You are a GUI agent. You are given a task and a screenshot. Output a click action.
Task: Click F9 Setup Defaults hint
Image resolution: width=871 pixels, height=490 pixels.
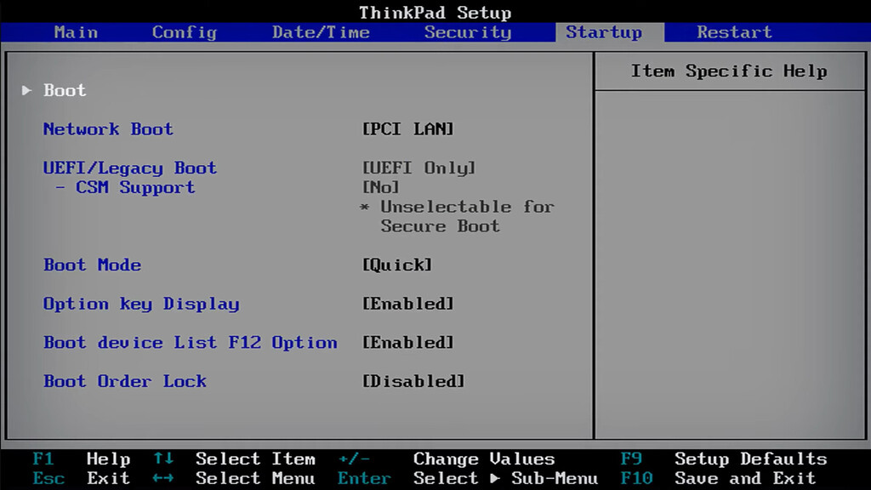pos(723,459)
